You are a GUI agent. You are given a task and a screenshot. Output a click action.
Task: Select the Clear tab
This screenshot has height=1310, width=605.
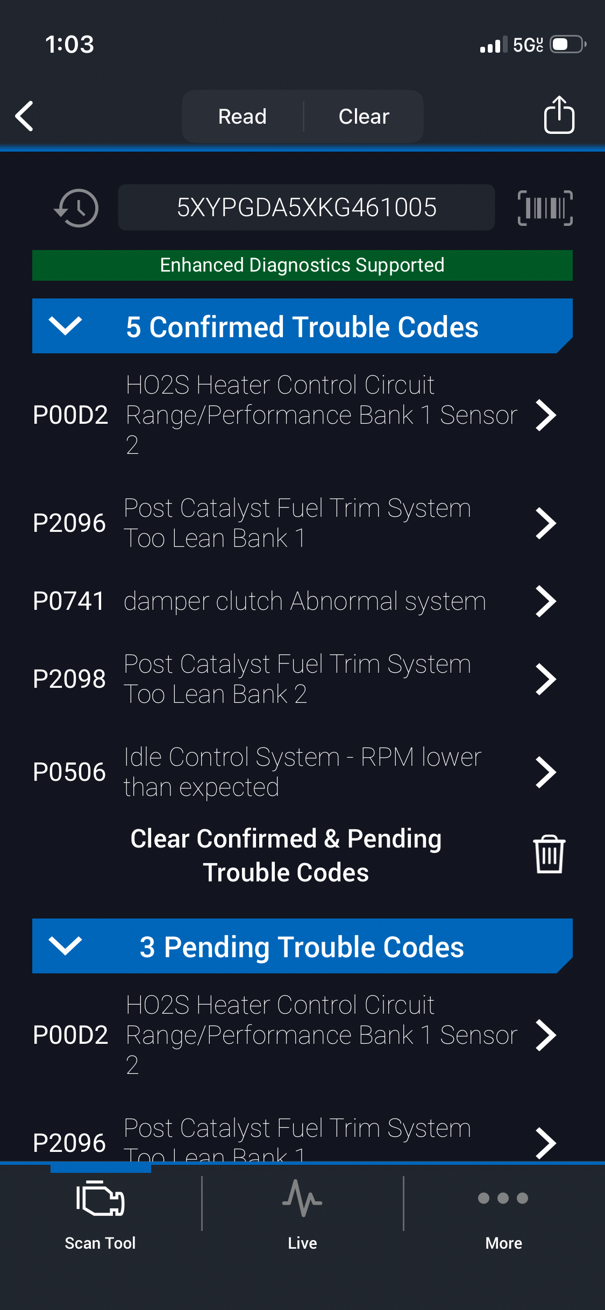(364, 117)
